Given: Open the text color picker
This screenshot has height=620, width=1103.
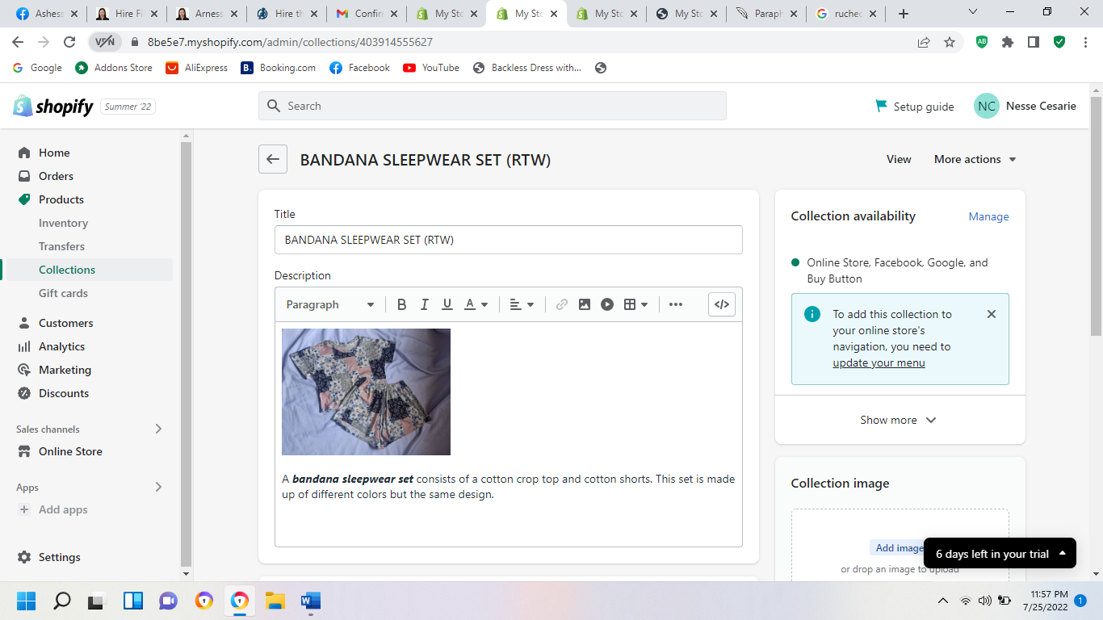Looking at the screenshot, I should (476, 304).
